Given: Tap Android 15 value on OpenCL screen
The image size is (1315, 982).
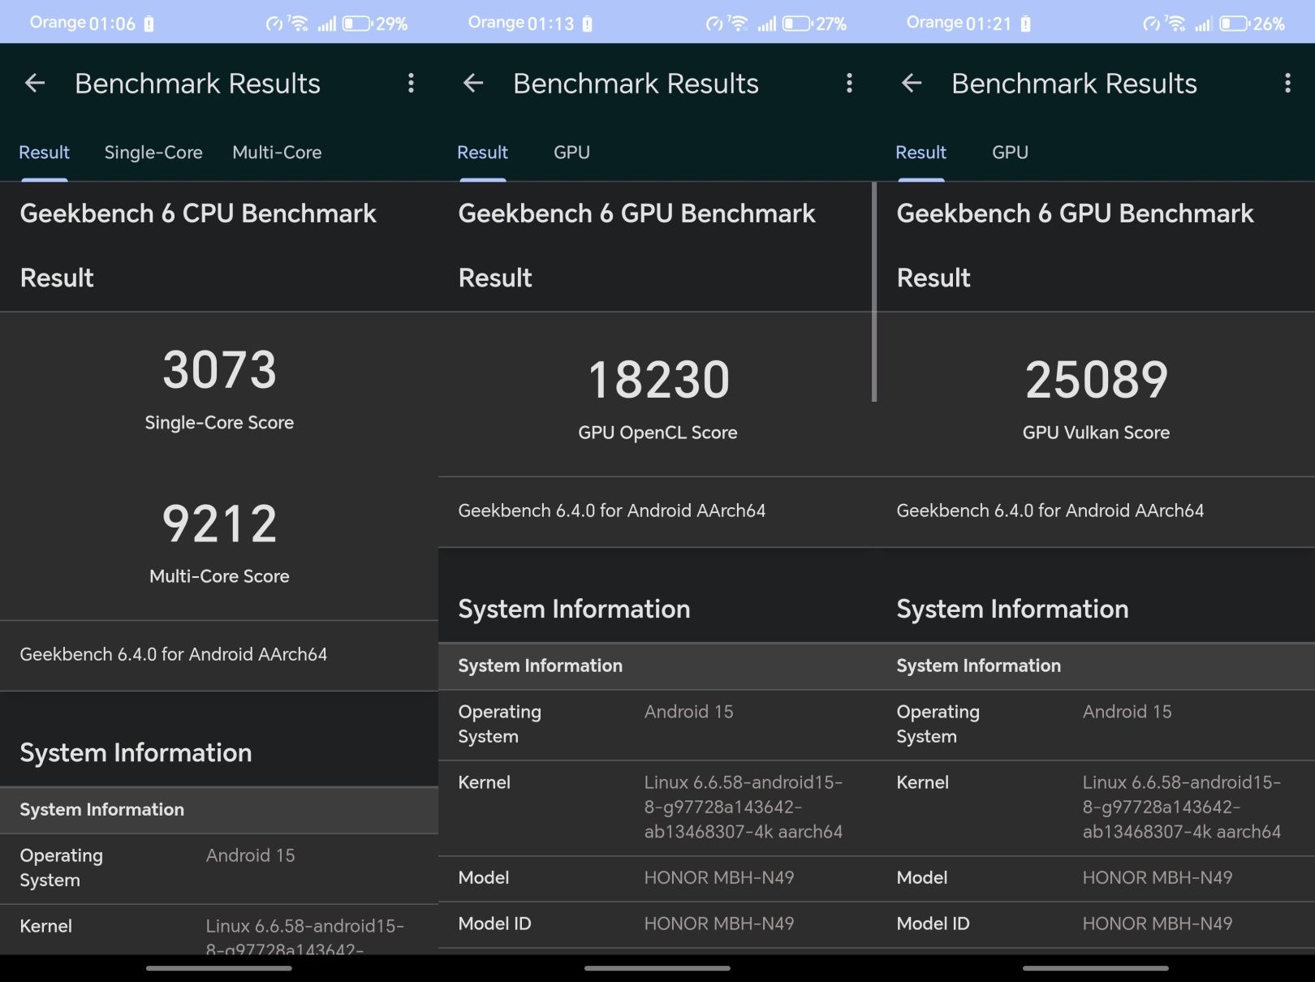Looking at the screenshot, I should click(x=688, y=712).
